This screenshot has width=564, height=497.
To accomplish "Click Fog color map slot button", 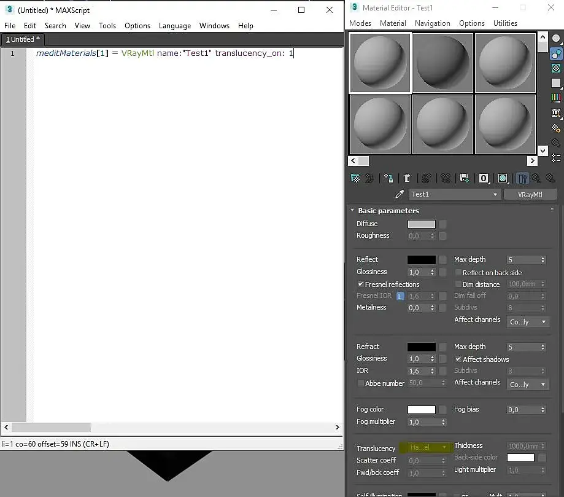I will point(442,410).
